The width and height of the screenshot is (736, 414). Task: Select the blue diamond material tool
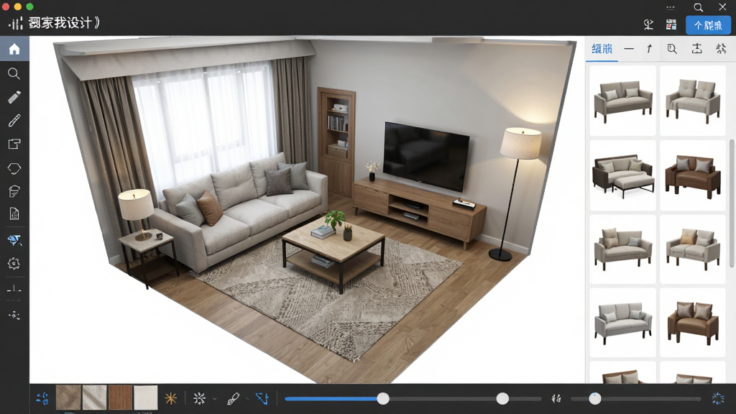pos(14,240)
